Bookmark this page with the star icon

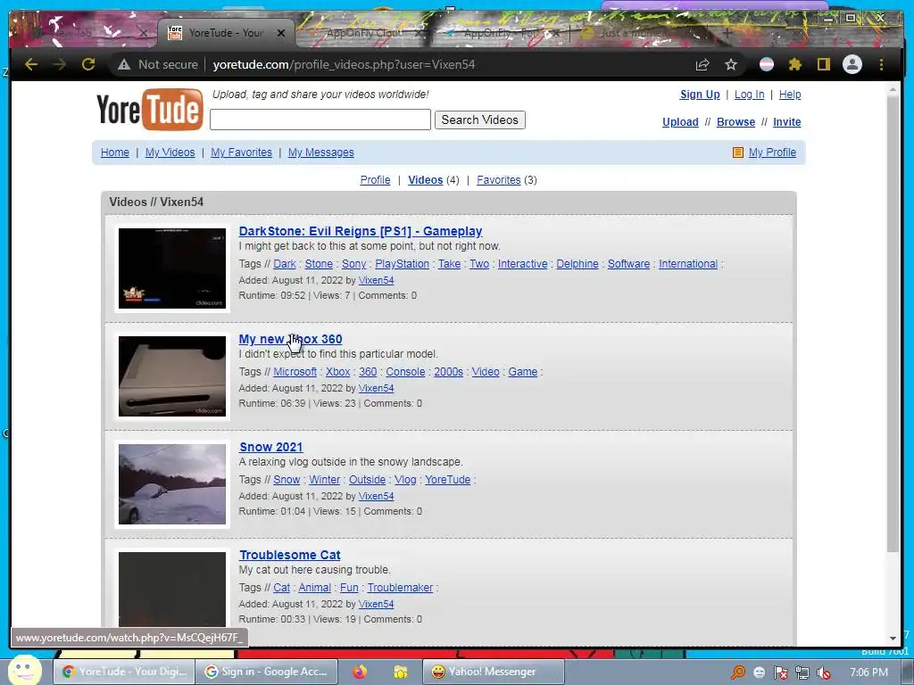click(731, 64)
